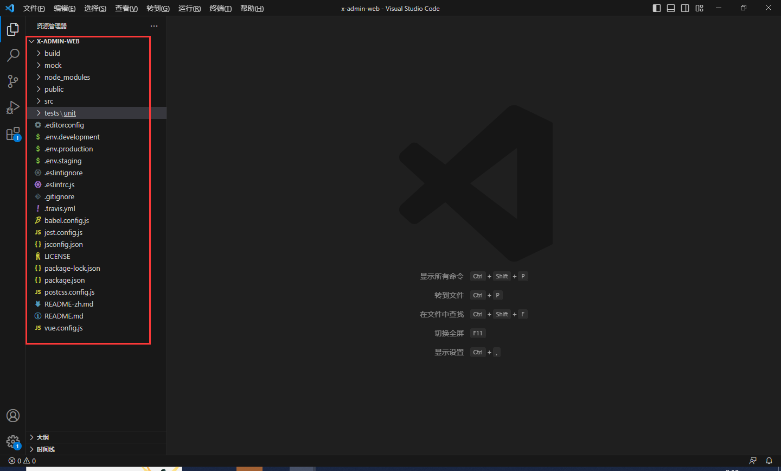Toggle primary side bar layout icon

(x=657, y=8)
